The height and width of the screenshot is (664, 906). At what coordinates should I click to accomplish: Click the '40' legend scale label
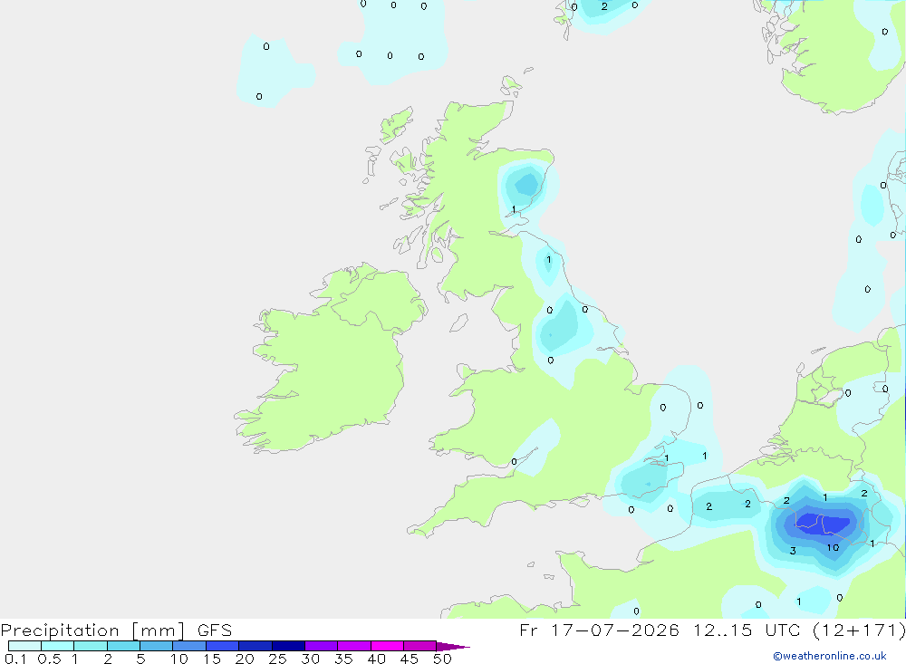377,659
